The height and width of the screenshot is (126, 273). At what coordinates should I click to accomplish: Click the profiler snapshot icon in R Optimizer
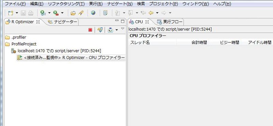point(110,30)
